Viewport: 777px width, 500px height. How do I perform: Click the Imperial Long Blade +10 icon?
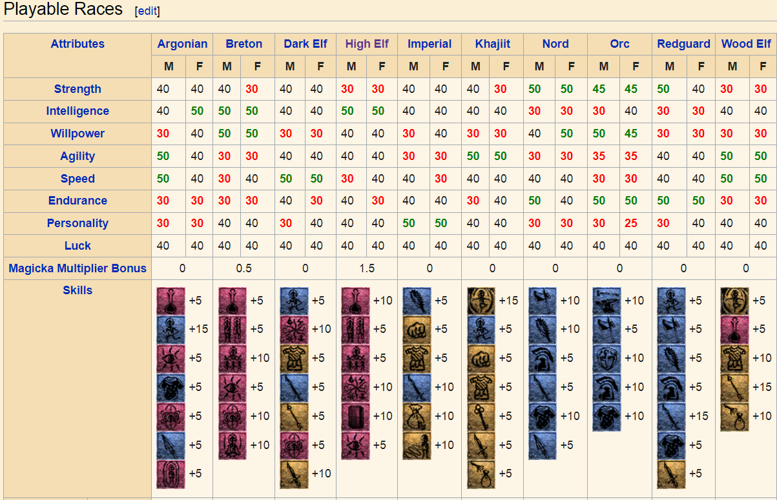(x=417, y=388)
